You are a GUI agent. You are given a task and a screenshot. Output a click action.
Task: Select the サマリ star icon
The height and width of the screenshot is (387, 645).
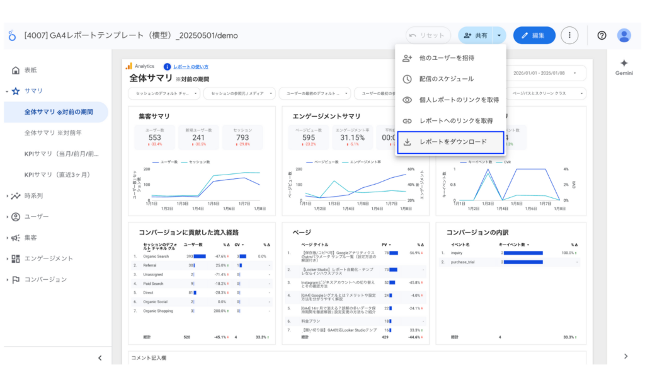coord(16,90)
